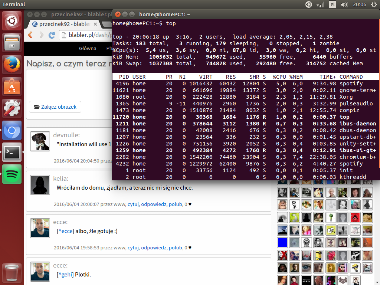Launch Firefox from the Unity launcher
This screenshot has width=380, height=285.
[12, 65]
